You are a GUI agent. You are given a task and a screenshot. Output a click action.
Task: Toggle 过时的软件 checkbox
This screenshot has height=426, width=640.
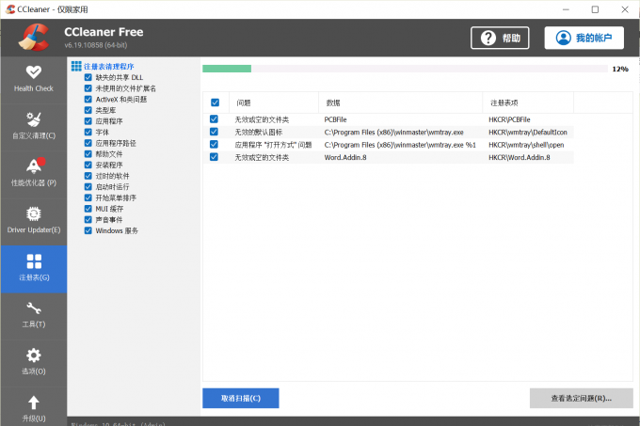tap(88, 176)
